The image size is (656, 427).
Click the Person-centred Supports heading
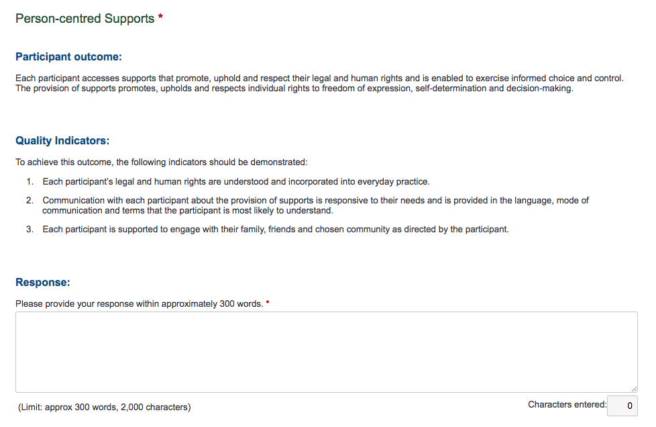point(85,18)
